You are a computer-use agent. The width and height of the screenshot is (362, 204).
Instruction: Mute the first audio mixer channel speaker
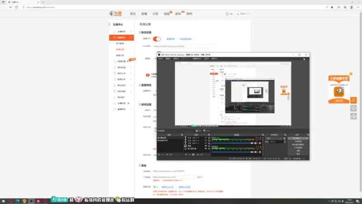point(256,143)
